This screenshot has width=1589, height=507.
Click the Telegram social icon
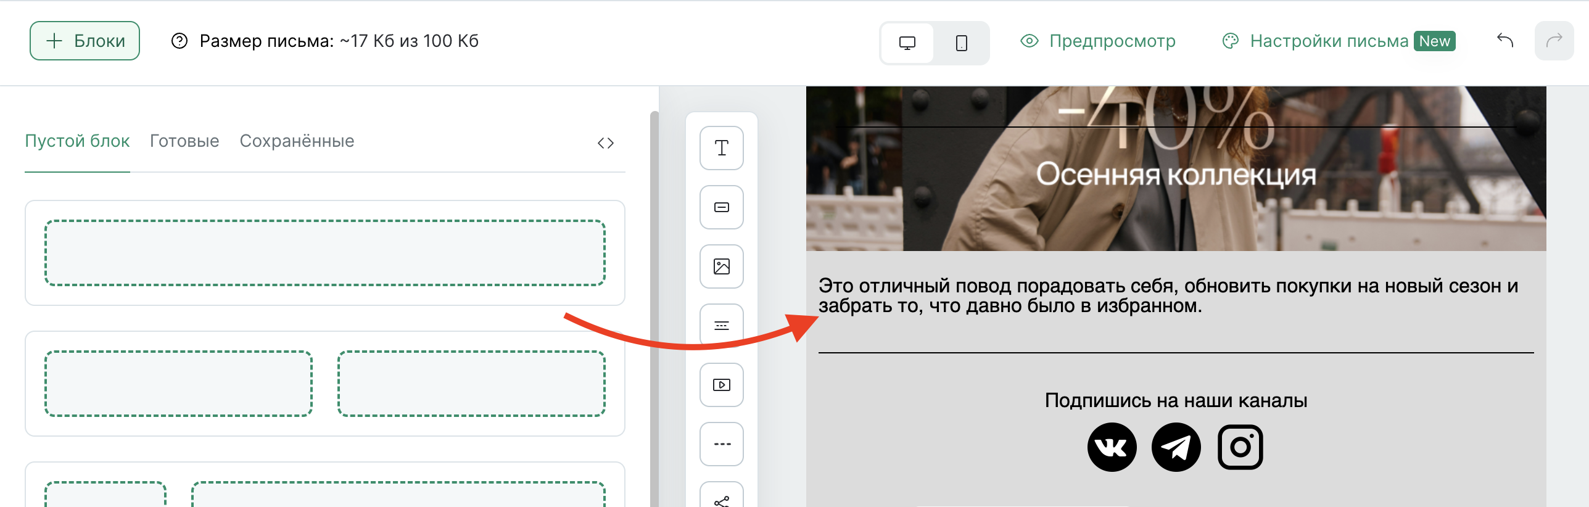tap(1176, 447)
